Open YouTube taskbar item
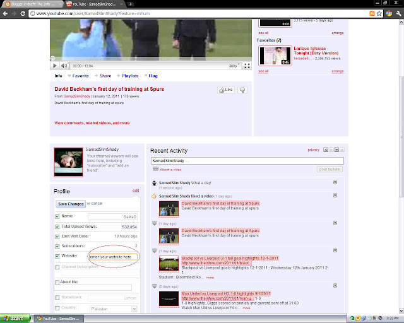Viewport: 404px width, 323px height. (x=59, y=319)
